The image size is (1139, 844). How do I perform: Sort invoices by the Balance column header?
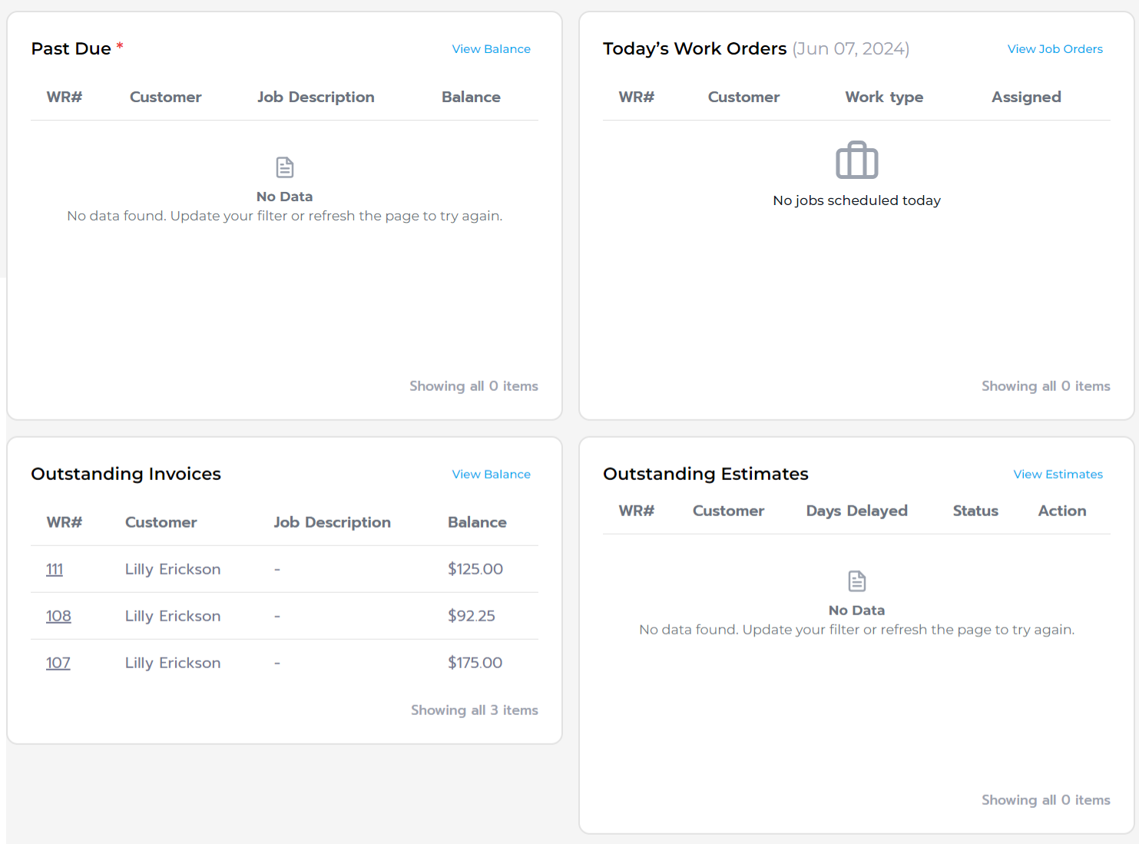click(477, 522)
